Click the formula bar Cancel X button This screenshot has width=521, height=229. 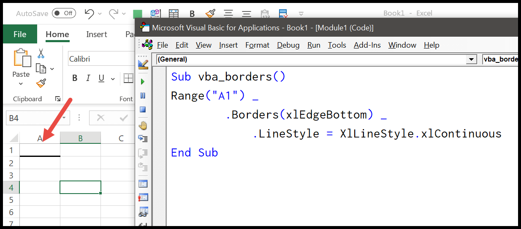pyautogui.click(x=100, y=118)
